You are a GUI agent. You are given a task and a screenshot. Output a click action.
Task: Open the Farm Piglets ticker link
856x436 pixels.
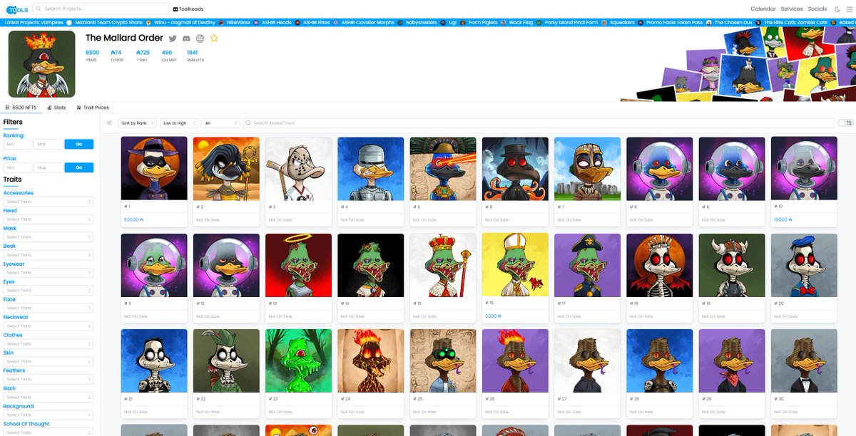[x=483, y=23]
